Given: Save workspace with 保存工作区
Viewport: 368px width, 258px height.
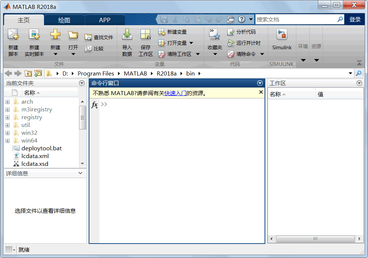Looking at the screenshot, I should (x=146, y=42).
